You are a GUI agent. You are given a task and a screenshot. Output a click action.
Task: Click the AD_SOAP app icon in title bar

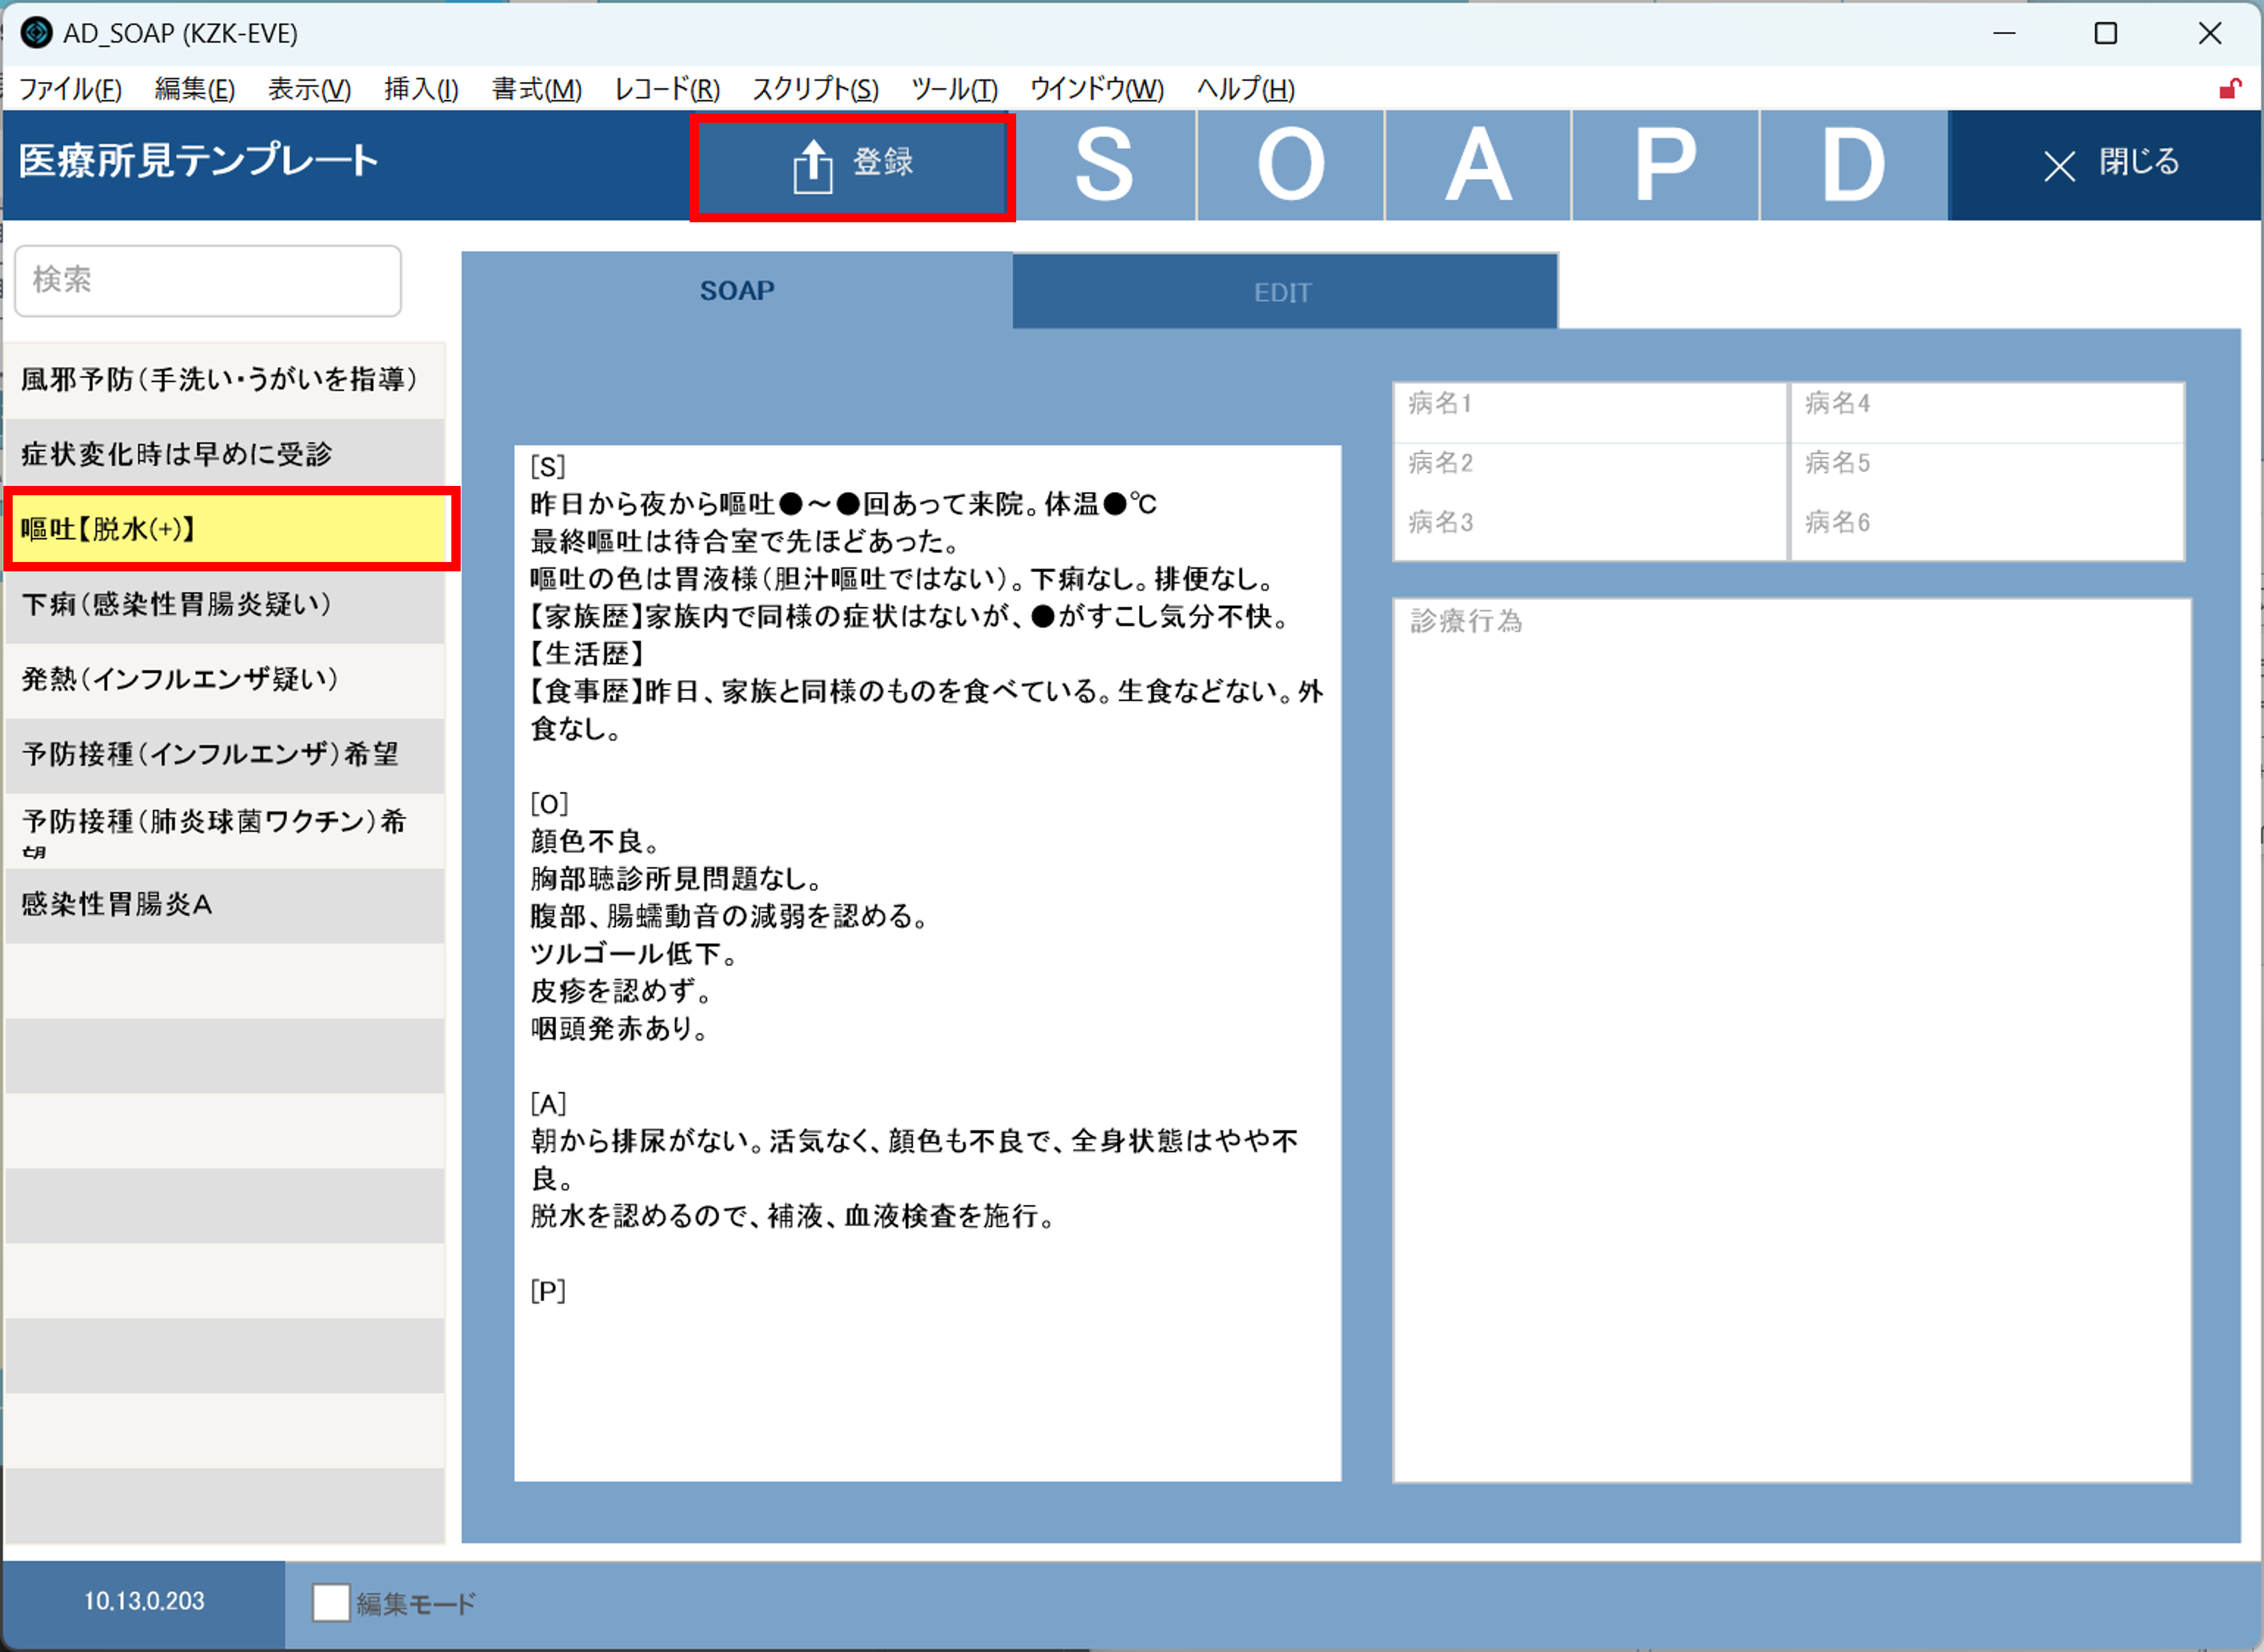coord(36,33)
